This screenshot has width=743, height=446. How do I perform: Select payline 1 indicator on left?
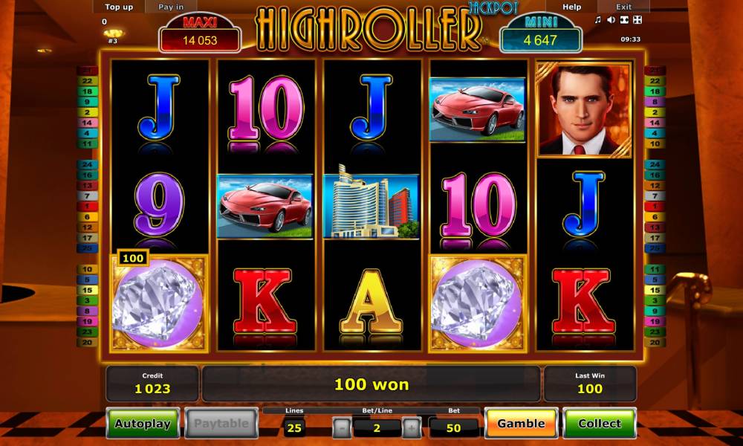coord(88,207)
